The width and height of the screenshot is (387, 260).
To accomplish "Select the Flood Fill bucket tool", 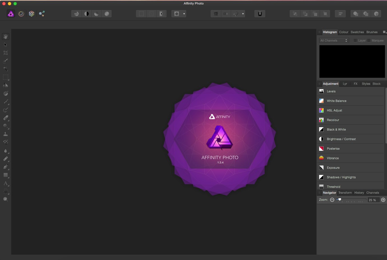I will [6, 85].
